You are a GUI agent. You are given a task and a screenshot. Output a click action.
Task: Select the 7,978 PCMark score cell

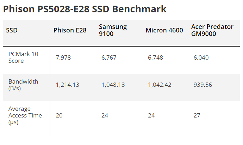(x=63, y=58)
